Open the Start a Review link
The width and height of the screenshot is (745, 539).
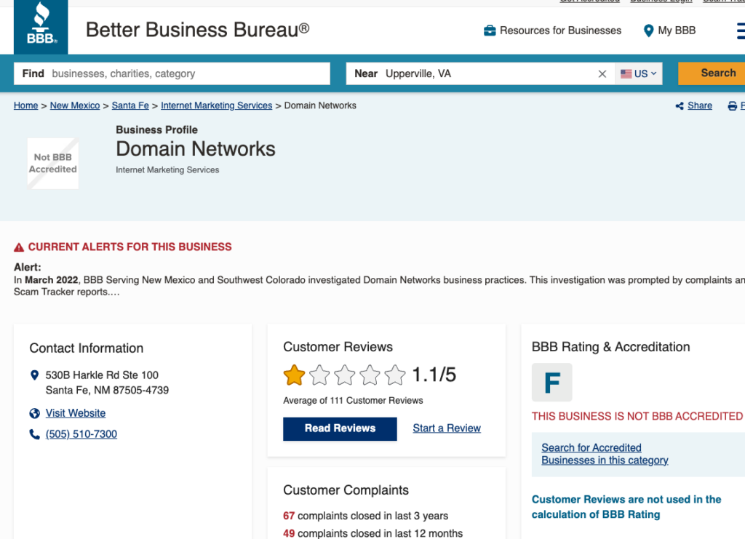[x=447, y=428]
